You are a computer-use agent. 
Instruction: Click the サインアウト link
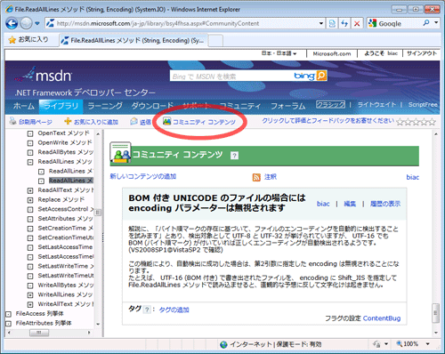point(422,53)
